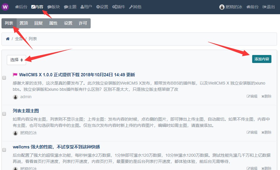The image size is (280, 170).
Task: Click 删除 for the WellCMS X 1.0.0 post
Action: 266,96
